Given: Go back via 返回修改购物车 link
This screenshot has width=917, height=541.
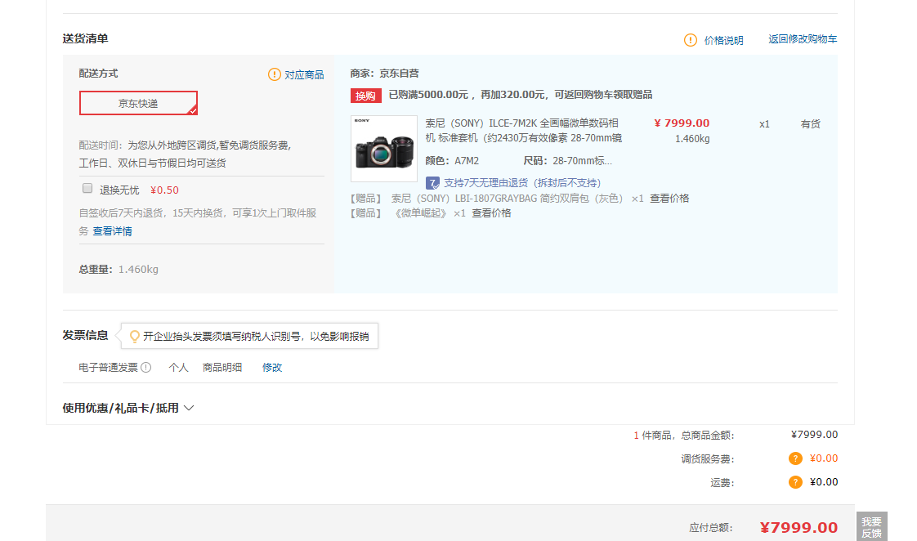Looking at the screenshot, I should click(x=803, y=39).
